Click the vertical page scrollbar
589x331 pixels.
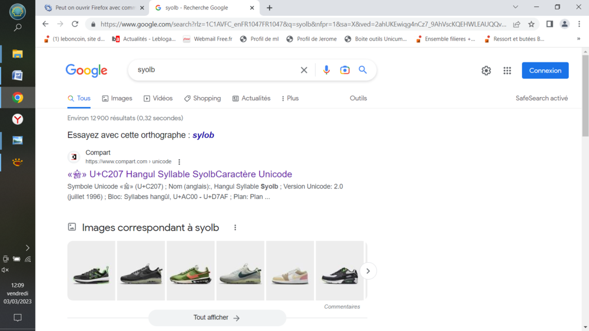585,94
